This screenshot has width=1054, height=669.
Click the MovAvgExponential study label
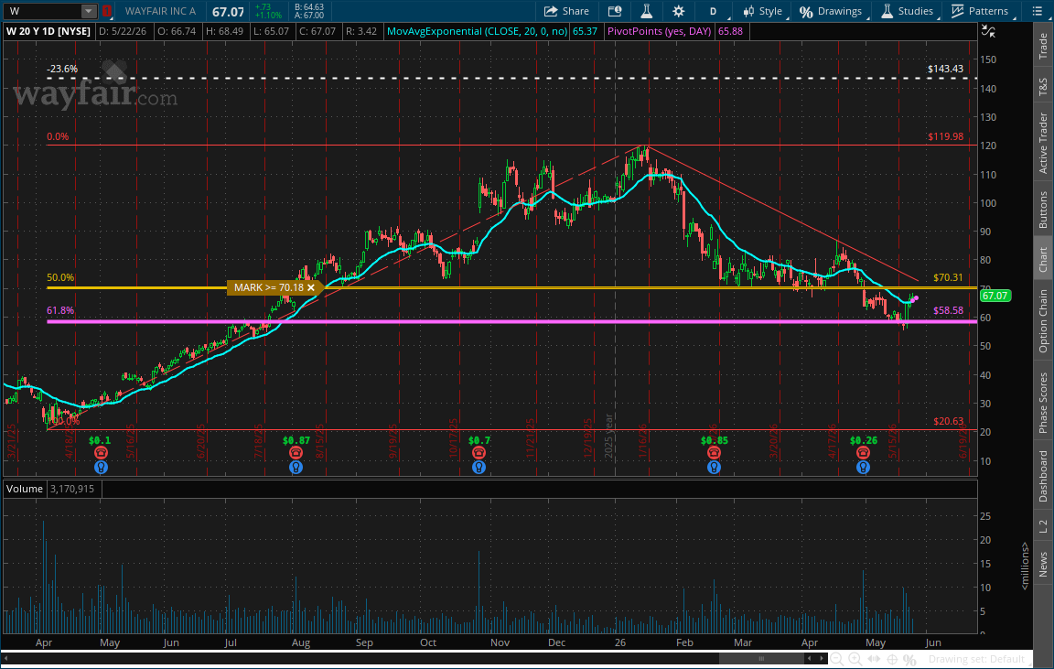(478, 31)
